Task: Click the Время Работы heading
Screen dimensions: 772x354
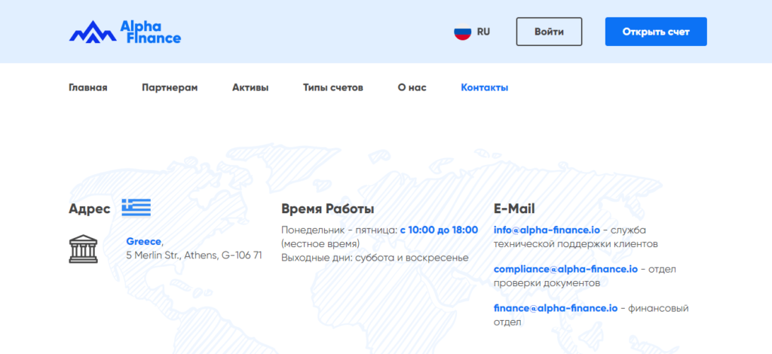Action: [x=328, y=209]
